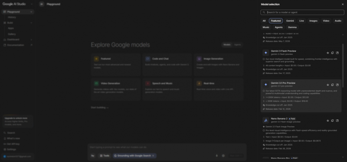Viewport: 347px width, 162px height.
Task: Open the Tools menu in prompt bar
Action: coord(105,156)
